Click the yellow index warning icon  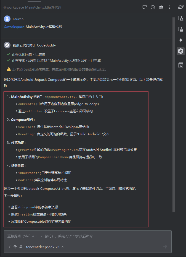pos(9,69)
